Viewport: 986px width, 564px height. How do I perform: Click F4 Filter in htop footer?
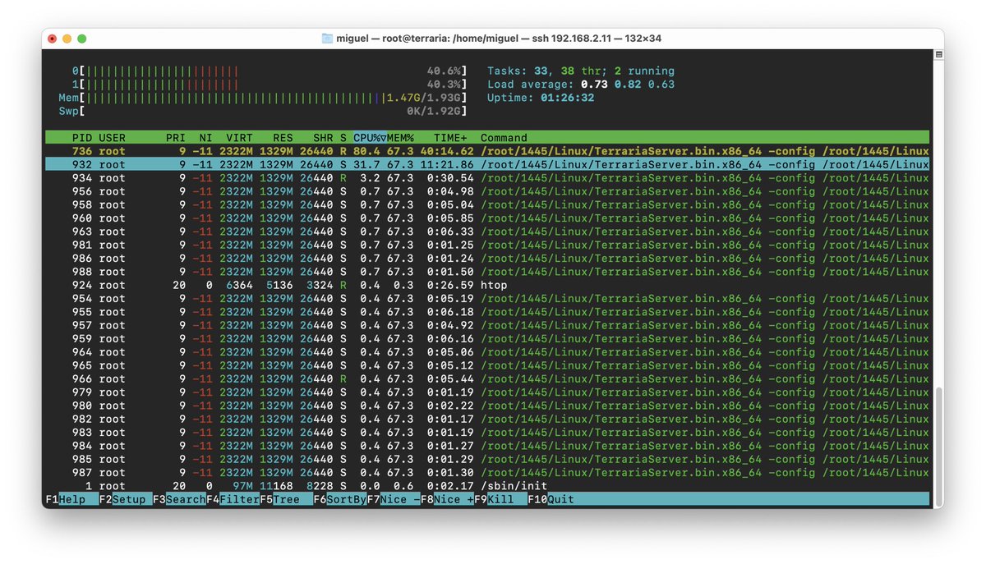click(x=233, y=499)
